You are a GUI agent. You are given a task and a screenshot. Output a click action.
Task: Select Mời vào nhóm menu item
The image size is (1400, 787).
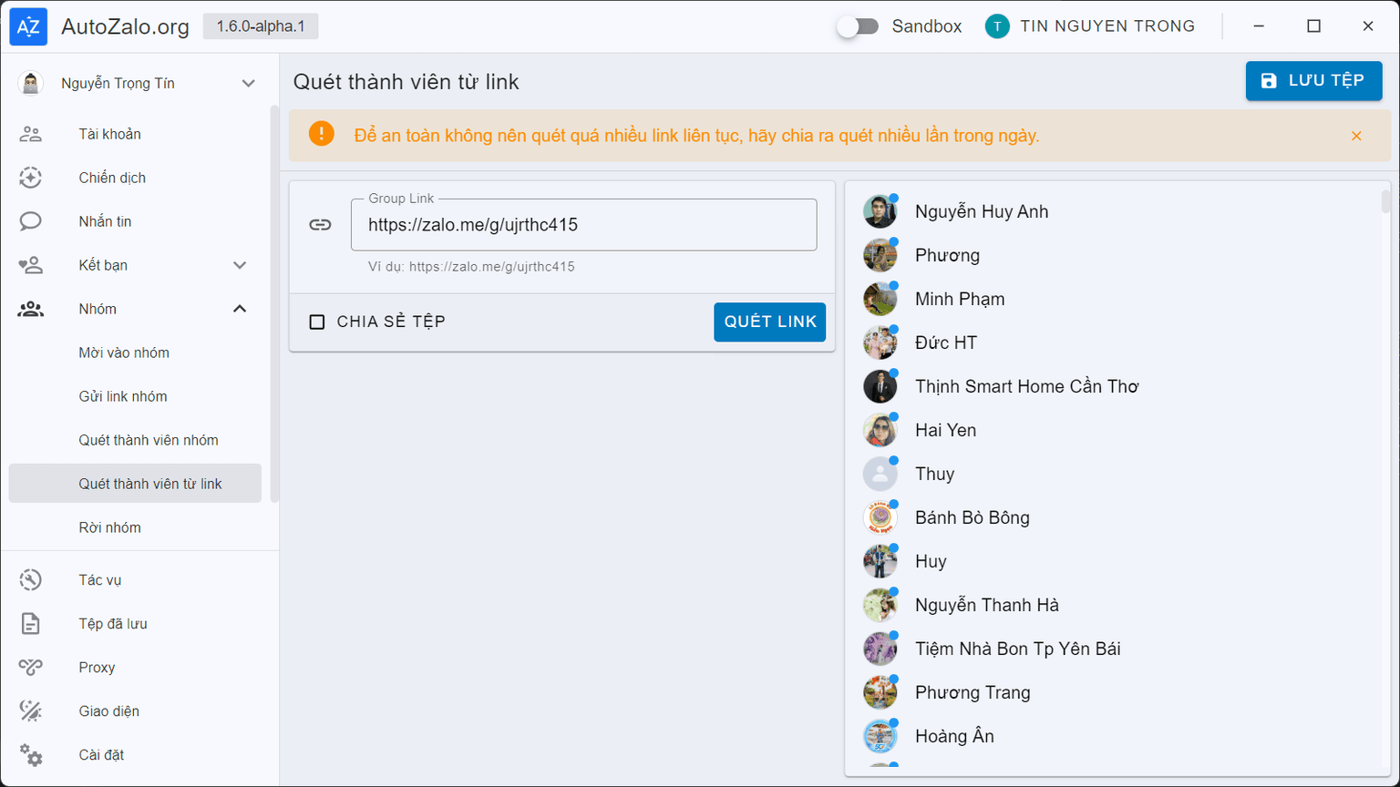tap(124, 353)
